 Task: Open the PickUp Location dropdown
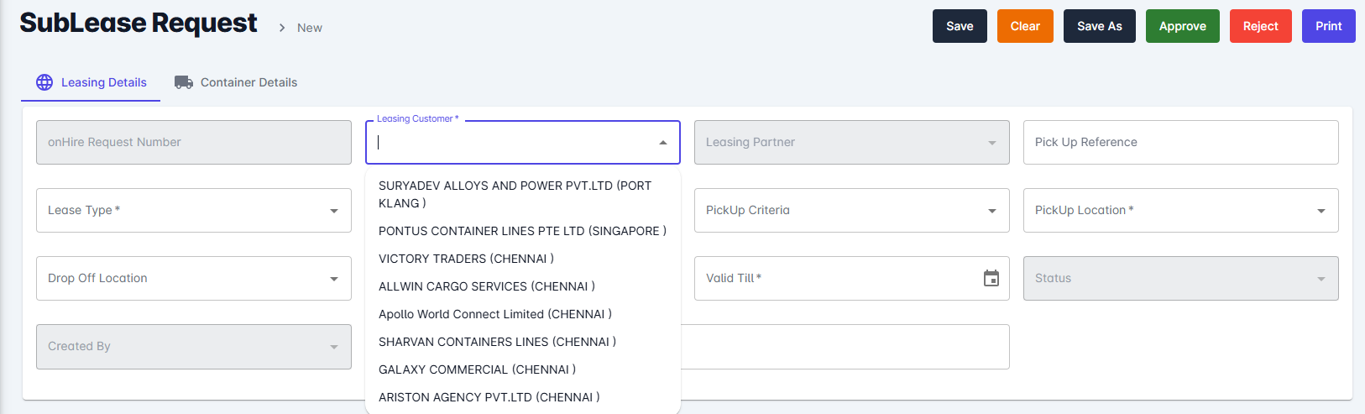1321,211
